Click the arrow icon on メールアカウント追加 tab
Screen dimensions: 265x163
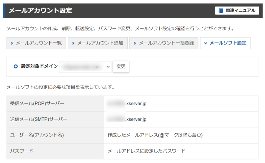(73, 43)
